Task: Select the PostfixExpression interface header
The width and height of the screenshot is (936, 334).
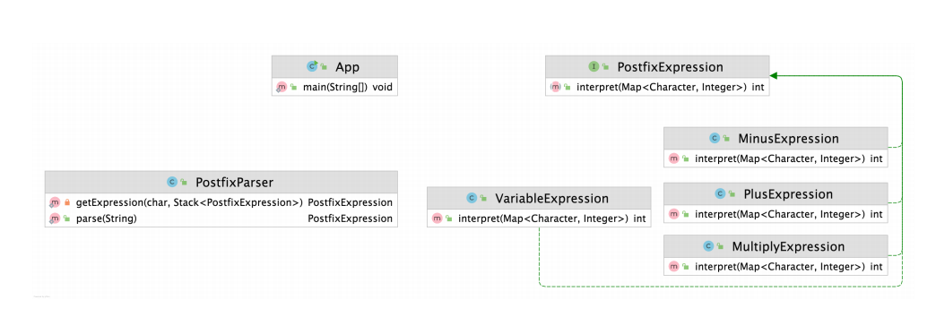Action: click(657, 67)
